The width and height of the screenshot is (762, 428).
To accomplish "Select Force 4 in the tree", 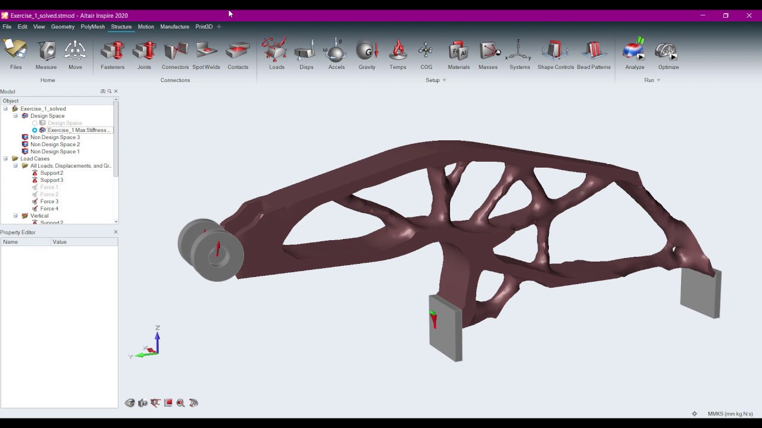I will click(x=49, y=209).
